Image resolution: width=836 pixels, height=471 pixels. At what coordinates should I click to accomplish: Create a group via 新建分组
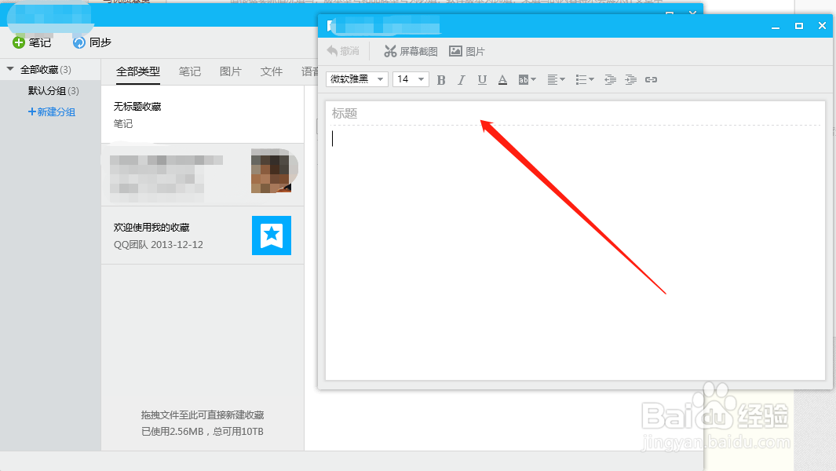pos(52,112)
